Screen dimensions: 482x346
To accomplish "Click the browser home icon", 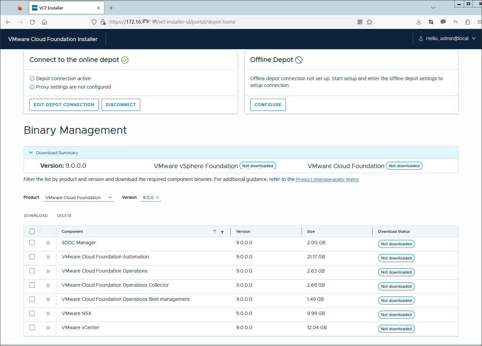I will point(44,22).
